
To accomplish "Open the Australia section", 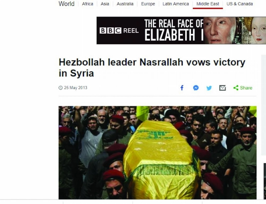I will pyautogui.click(x=125, y=4).
